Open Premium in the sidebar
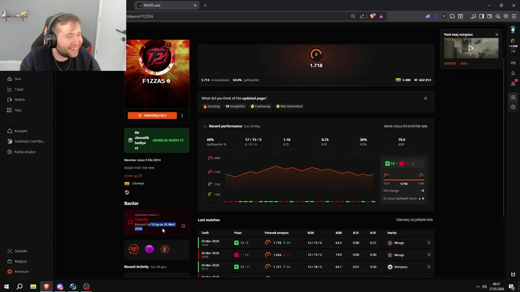The image size is (520, 292). [x=18, y=271]
